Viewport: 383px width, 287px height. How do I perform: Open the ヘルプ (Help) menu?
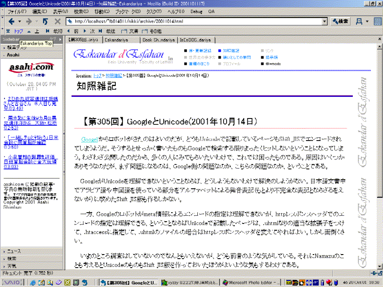point(176,11)
